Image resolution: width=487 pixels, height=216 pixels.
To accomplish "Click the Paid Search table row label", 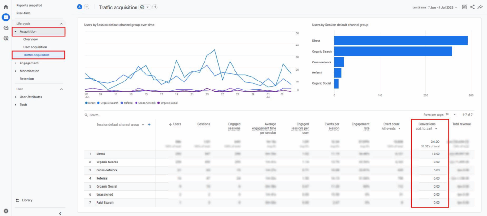I will point(105,202).
